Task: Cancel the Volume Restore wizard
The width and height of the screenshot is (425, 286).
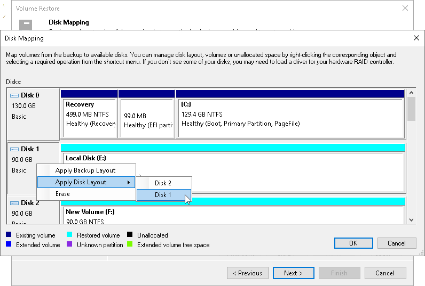Action: tap(385, 273)
